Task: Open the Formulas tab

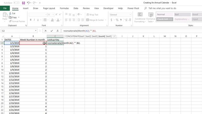Action: (64, 8)
